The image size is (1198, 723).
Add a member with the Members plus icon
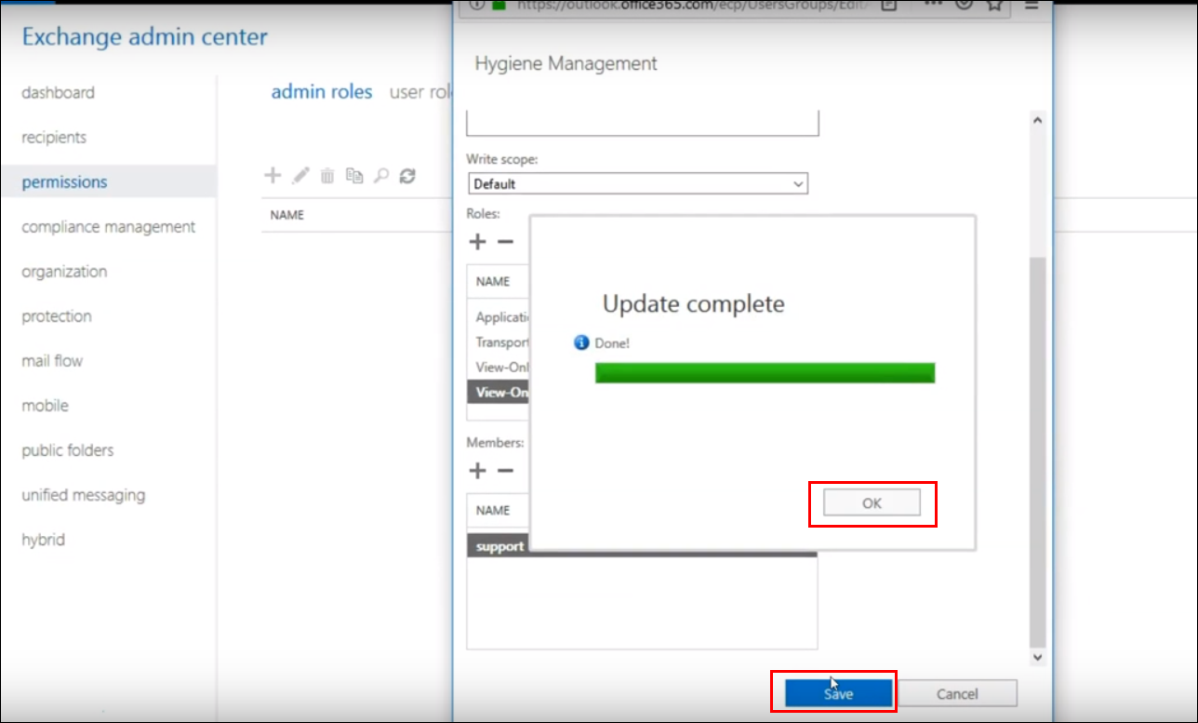(x=477, y=471)
